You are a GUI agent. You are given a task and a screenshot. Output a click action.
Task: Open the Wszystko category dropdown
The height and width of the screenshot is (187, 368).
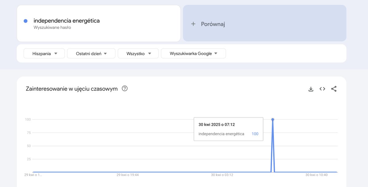click(x=138, y=54)
